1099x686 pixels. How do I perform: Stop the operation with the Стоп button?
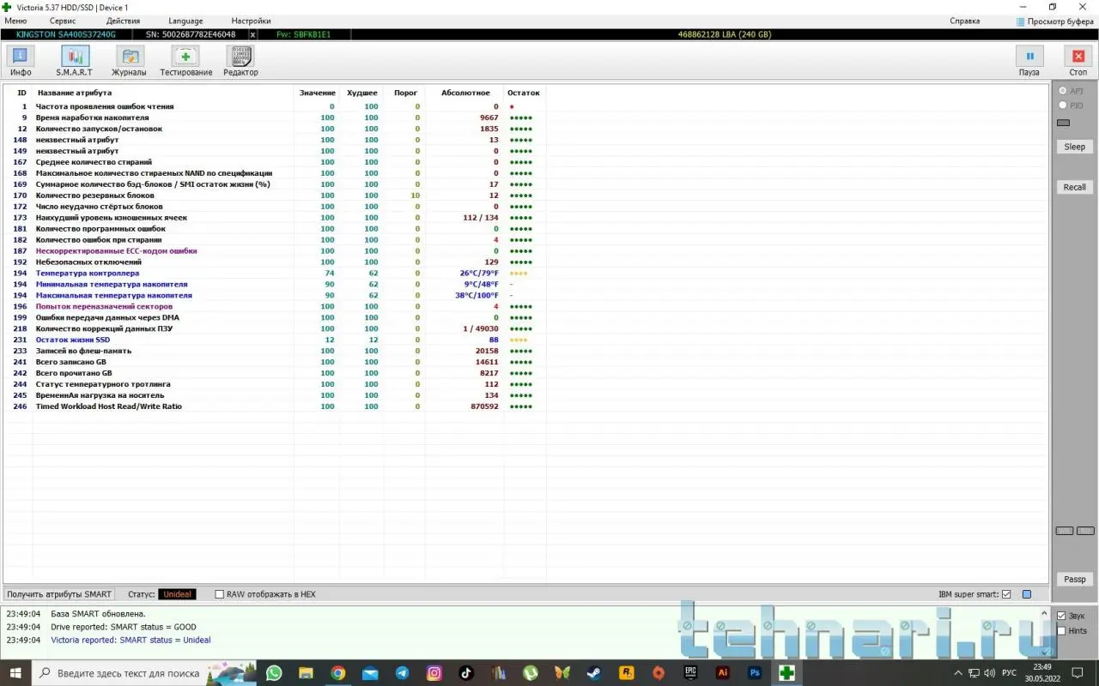[x=1078, y=61]
